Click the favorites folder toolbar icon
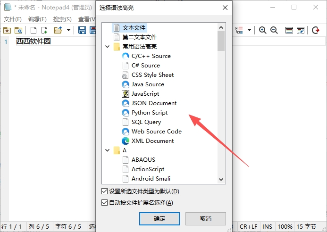Viewport: 327px width, 232px height. (x=7, y=31)
